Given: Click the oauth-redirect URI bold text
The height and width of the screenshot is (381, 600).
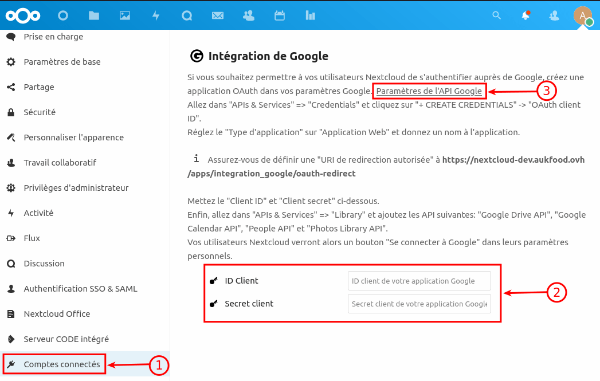Looking at the screenshot, I should [x=386, y=167].
